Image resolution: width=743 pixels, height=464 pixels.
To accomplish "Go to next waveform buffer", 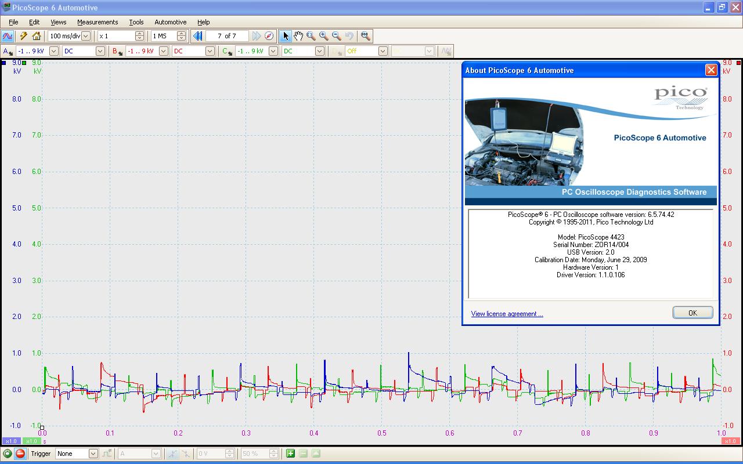I will coord(257,36).
